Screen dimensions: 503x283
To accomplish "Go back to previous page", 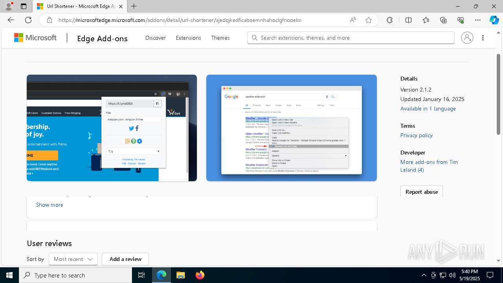I will [x=11, y=20].
